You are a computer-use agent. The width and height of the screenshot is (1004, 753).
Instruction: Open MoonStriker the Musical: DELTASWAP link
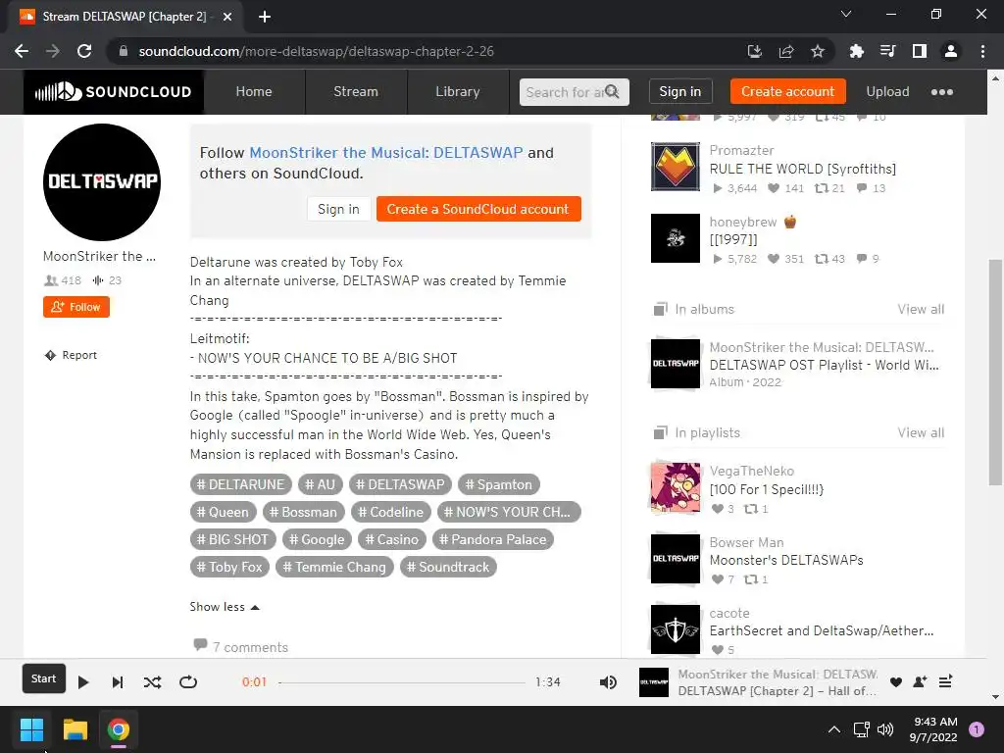pyautogui.click(x=386, y=152)
